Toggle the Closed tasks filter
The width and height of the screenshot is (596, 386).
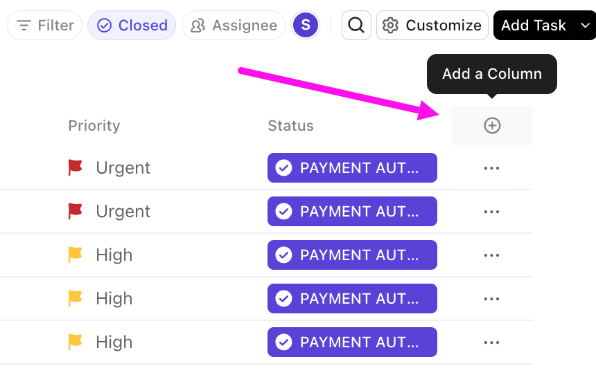pyautogui.click(x=132, y=26)
